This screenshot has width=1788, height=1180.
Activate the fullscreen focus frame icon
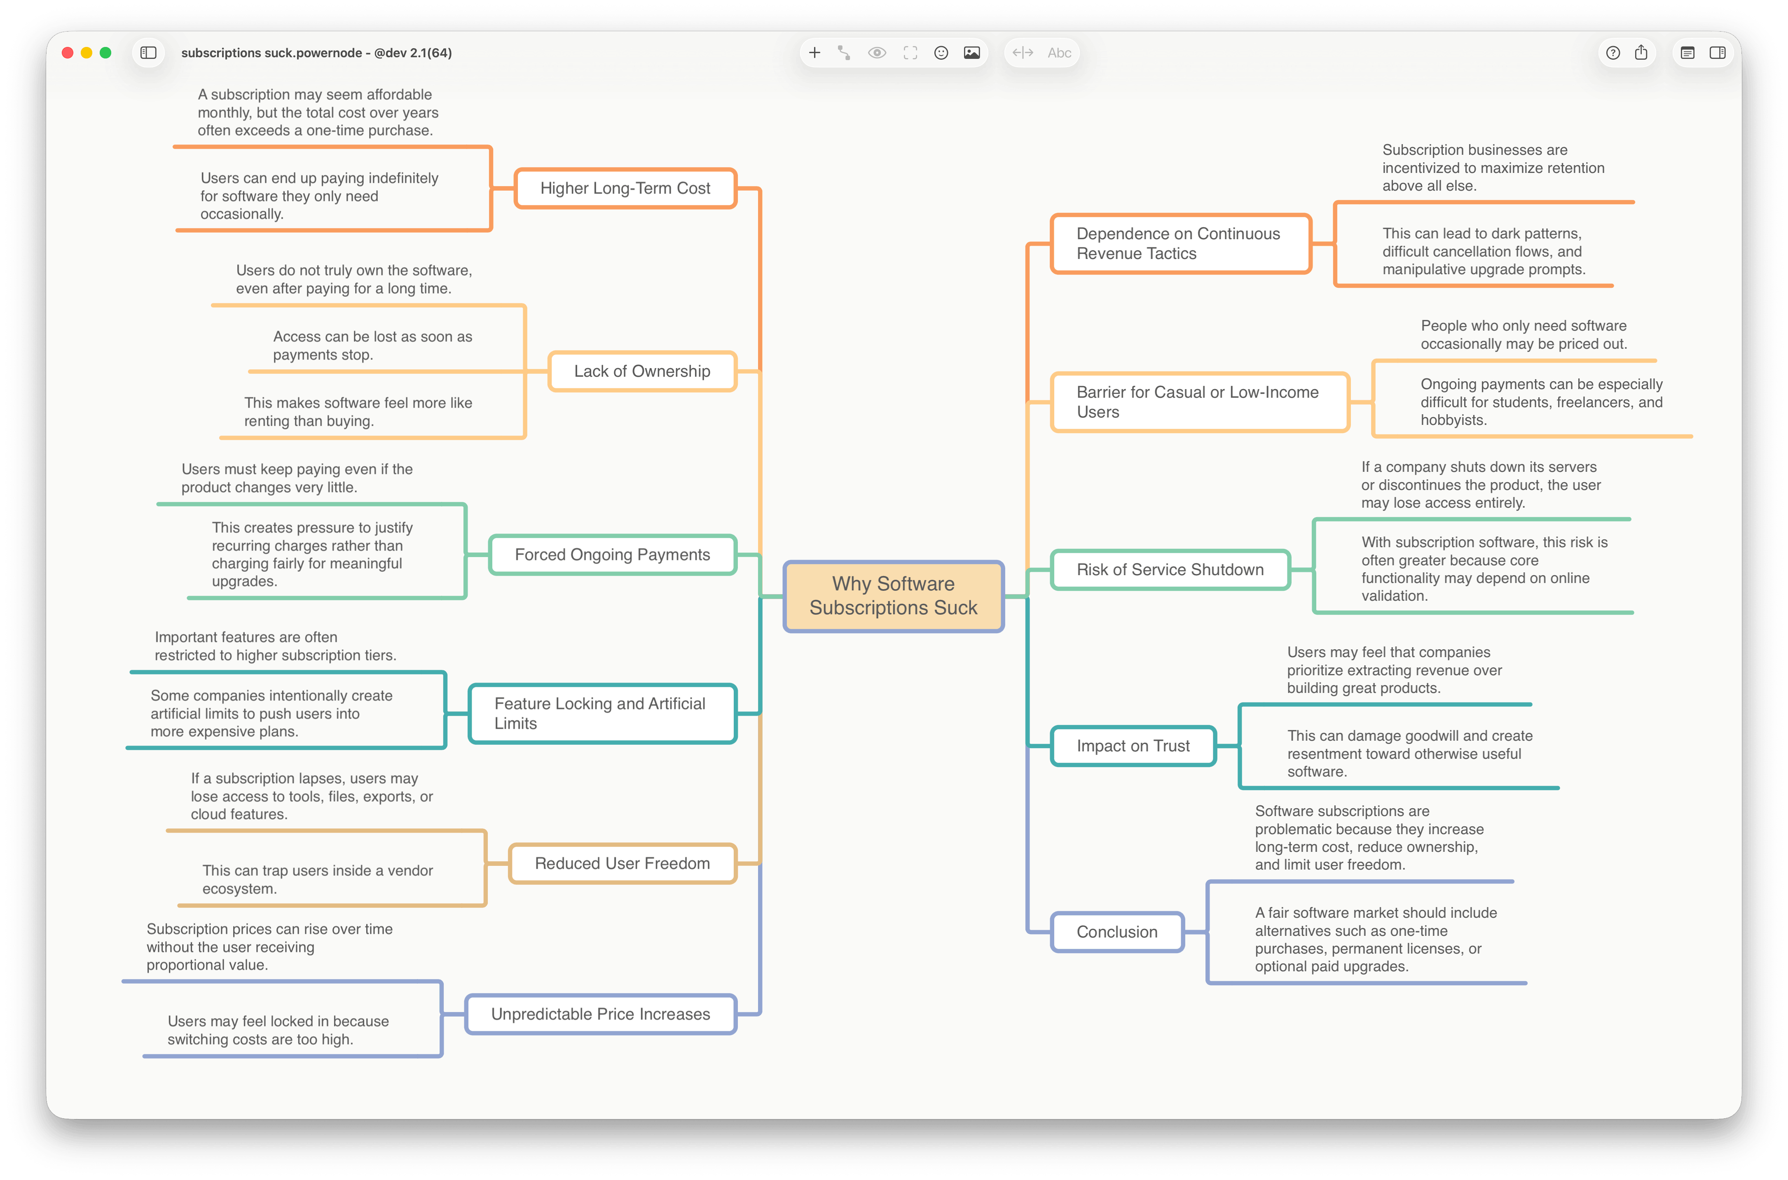(909, 53)
